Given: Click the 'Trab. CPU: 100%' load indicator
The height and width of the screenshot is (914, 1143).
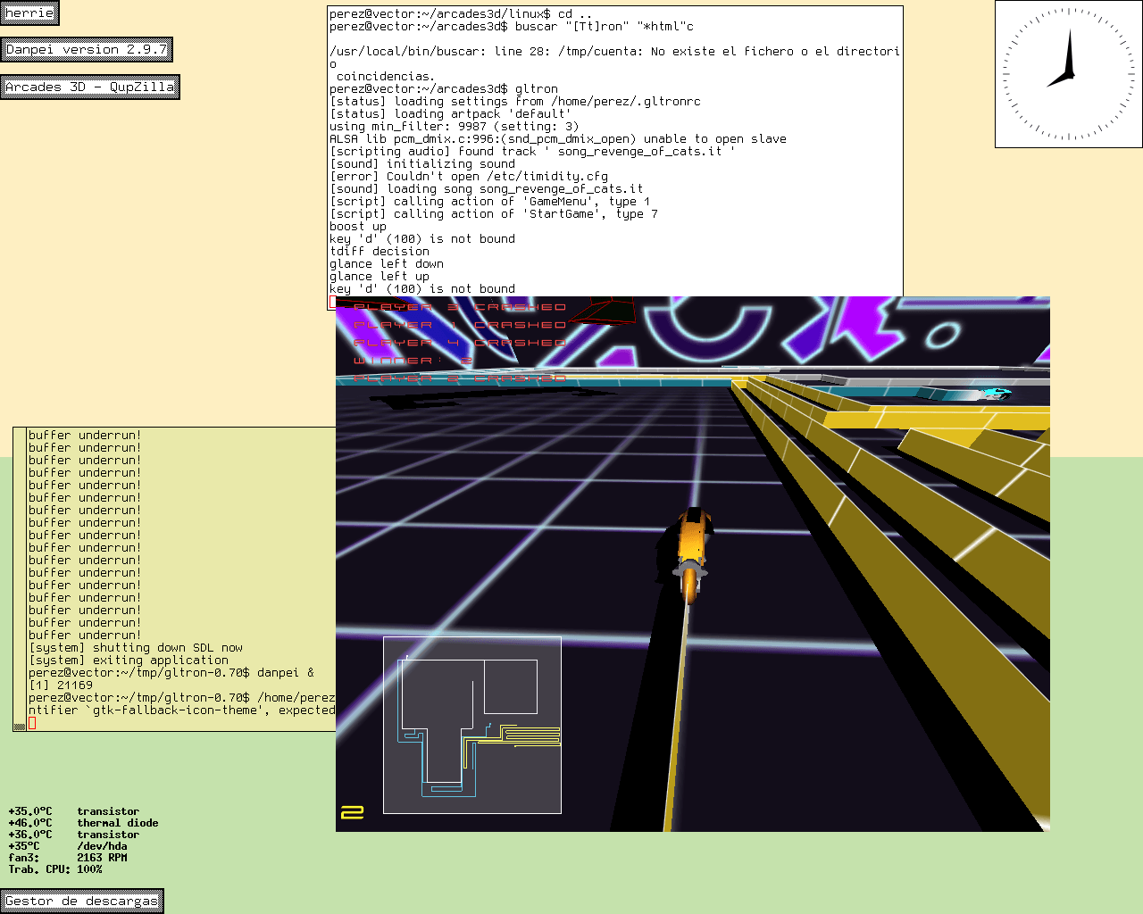Looking at the screenshot, I should coord(55,869).
